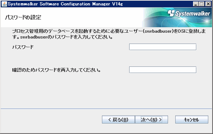Click the Systemwalker logo banner
The height and width of the screenshot is (134, 213).
[177, 17]
